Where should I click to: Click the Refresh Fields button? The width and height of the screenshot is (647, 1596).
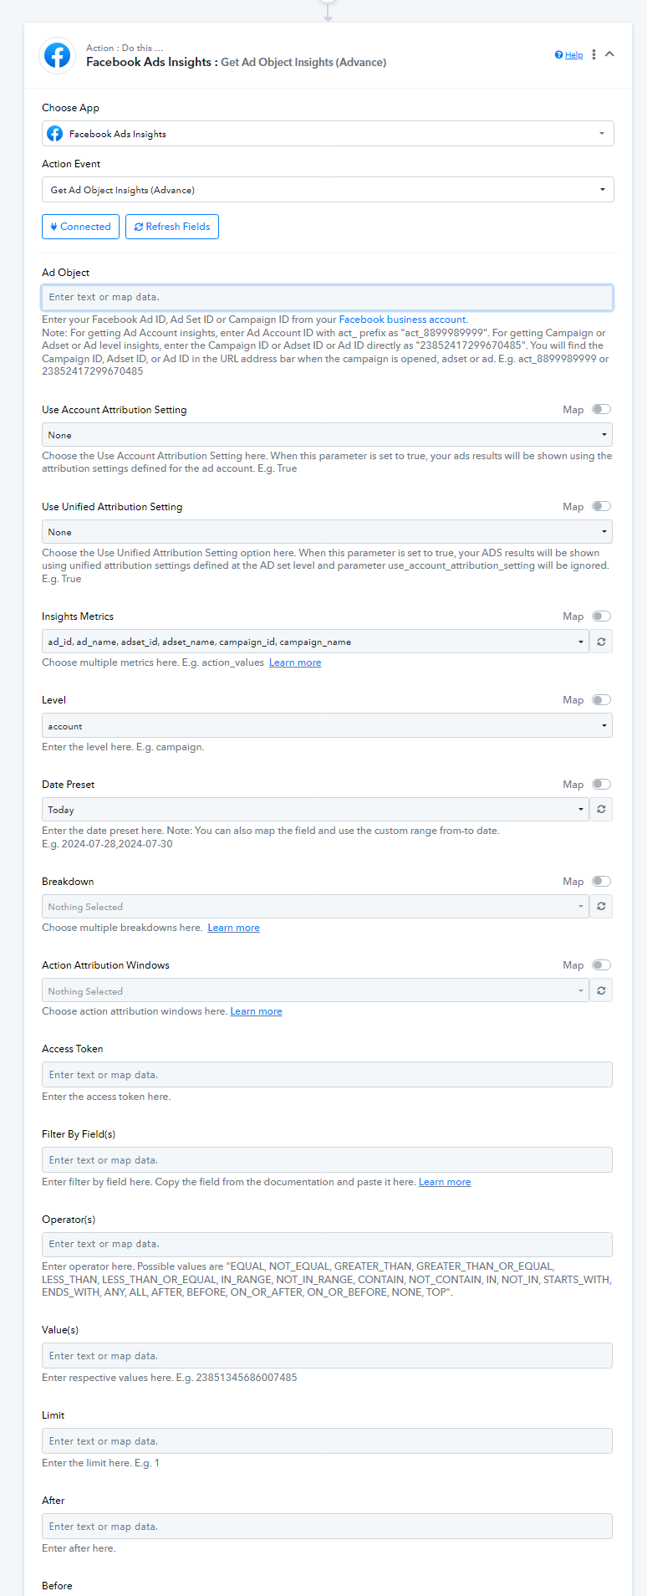(x=172, y=227)
